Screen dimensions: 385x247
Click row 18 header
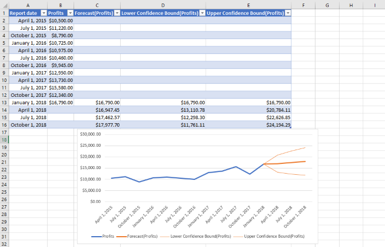[4, 140]
